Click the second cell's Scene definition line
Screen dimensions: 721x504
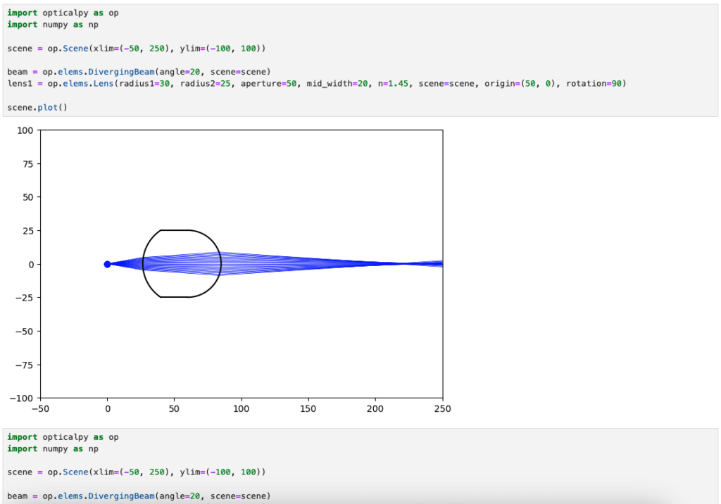(137, 472)
